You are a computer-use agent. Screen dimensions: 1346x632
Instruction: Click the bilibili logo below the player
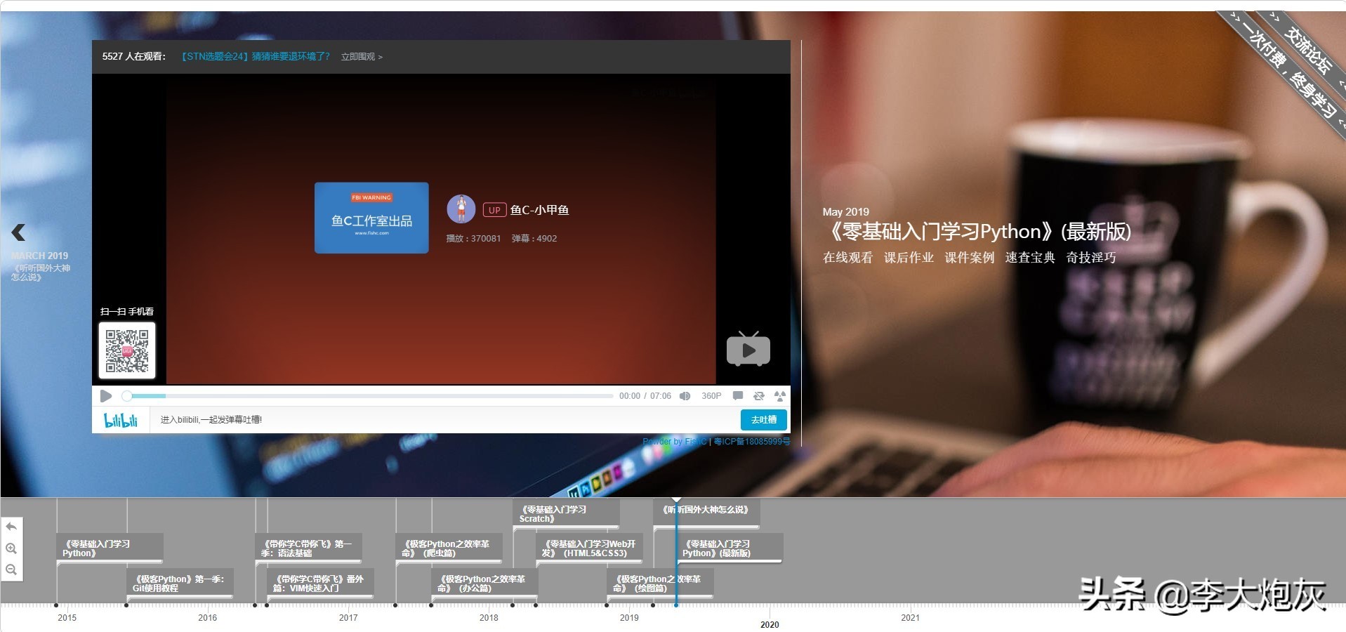pos(121,419)
